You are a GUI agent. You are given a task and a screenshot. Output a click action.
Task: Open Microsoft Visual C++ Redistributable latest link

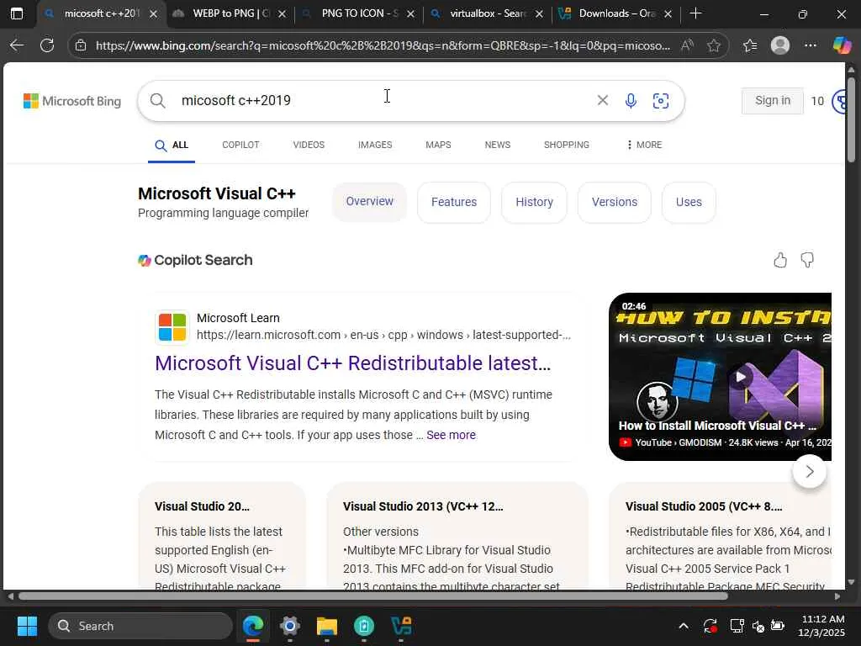[352, 363]
